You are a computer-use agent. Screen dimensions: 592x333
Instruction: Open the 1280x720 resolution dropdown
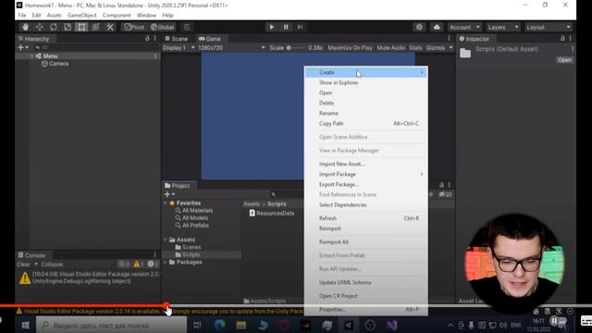(x=231, y=48)
